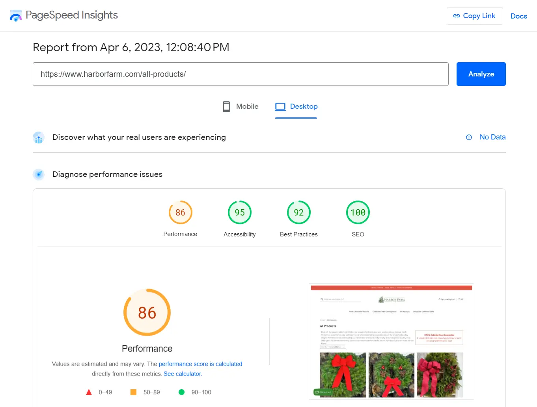Switch to the Mobile tab
This screenshot has height=407, width=537.
click(x=240, y=106)
